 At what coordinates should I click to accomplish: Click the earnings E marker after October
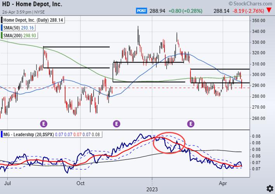coord(116,124)
